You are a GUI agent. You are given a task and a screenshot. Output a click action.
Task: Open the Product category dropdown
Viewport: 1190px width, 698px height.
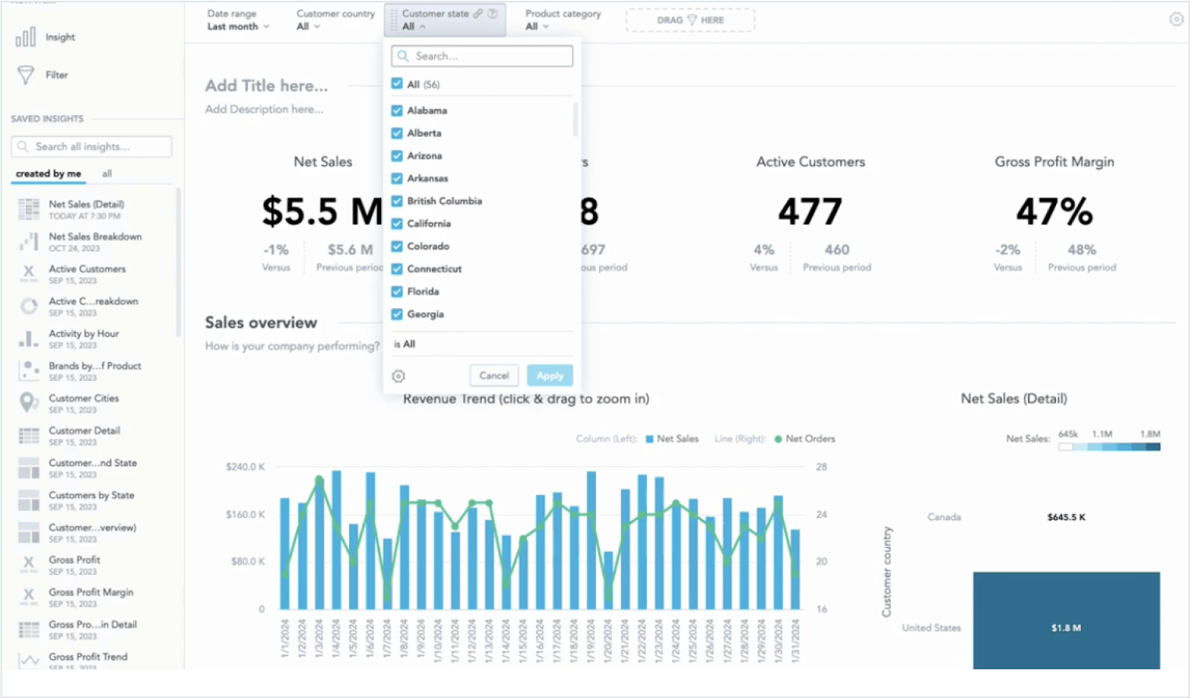563,20
